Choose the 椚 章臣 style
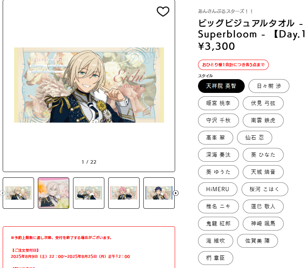The width and height of the screenshot is (307, 268). click(x=216, y=258)
